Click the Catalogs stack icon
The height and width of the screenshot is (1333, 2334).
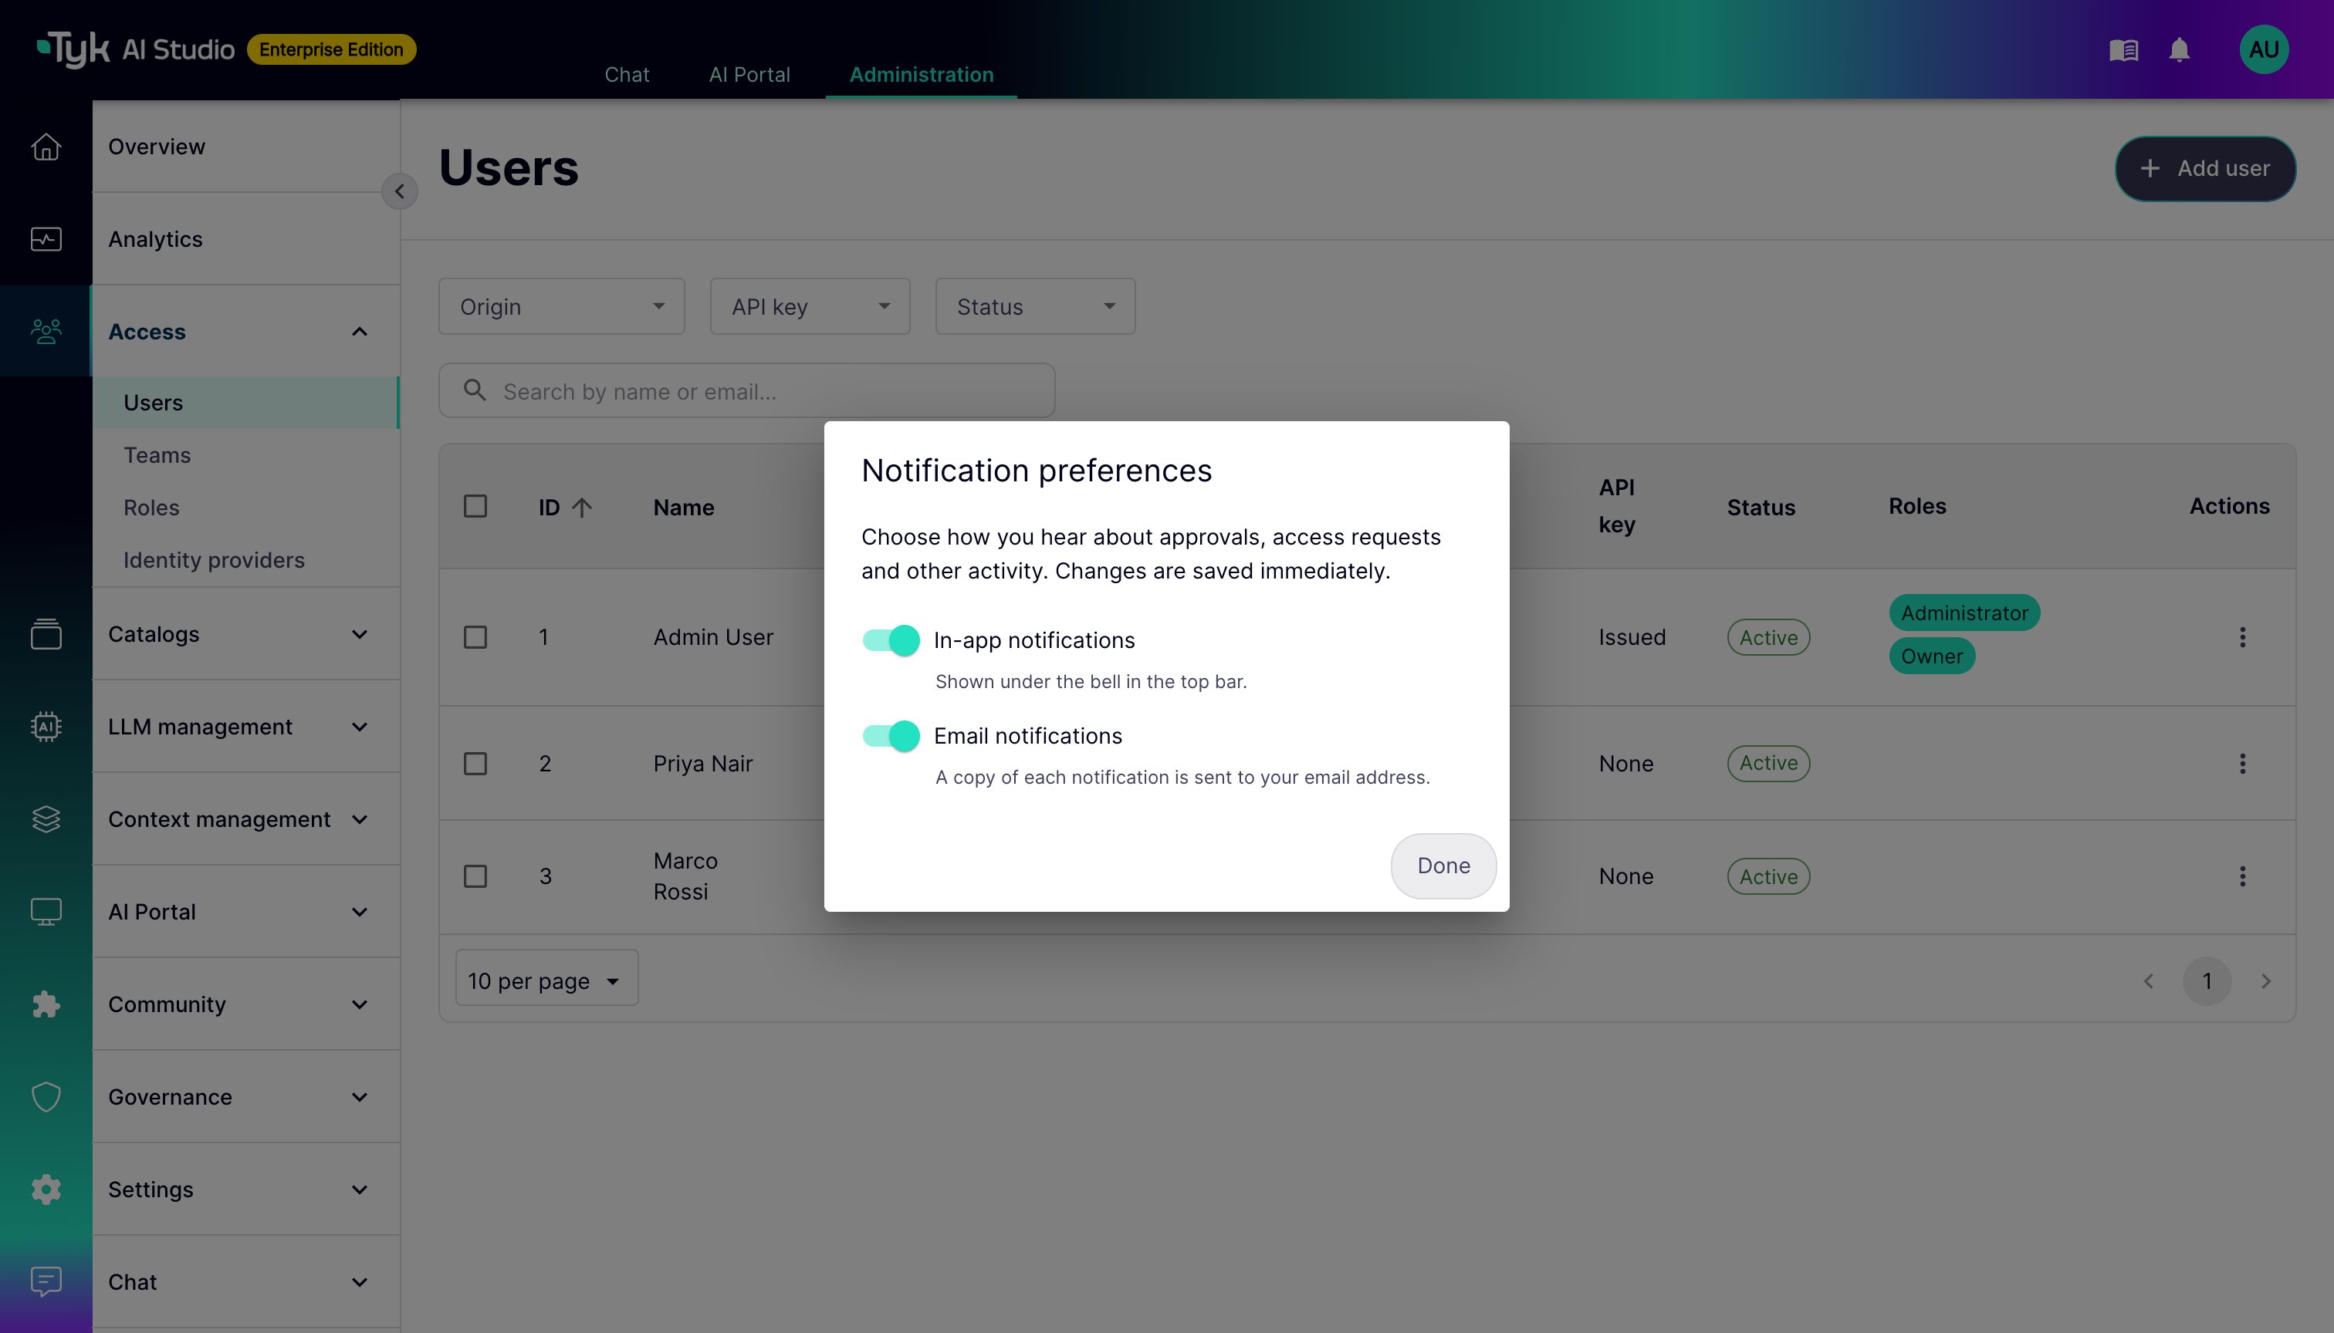click(x=46, y=633)
